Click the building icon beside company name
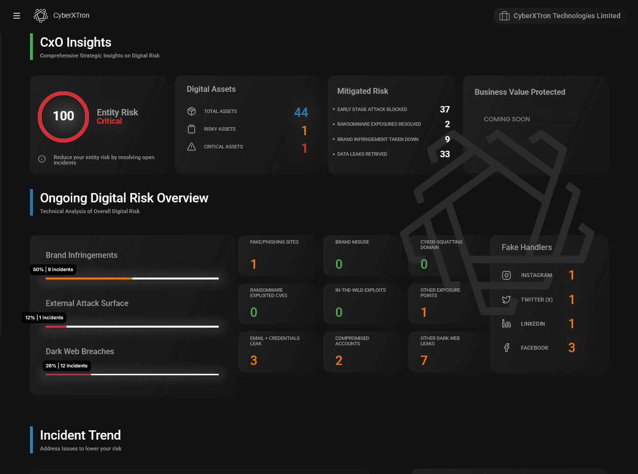Viewport: 638px width, 474px height. (504, 16)
